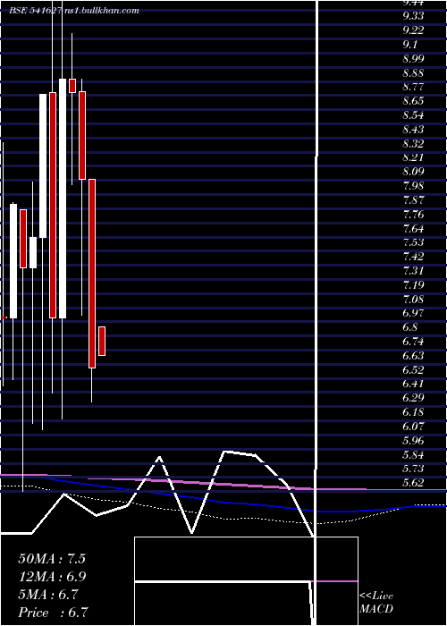Click the BSE 541627 ns1.bullkhan.com title text
The height and width of the screenshot is (626, 447).
[74, 11]
